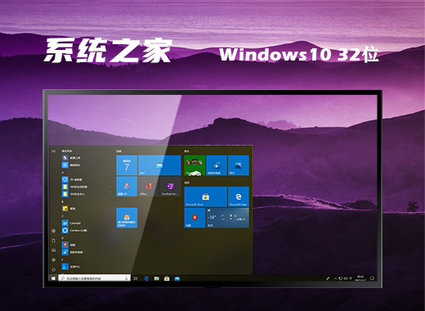Click the Power icon in Start menu
The height and width of the screenshot is (311, 425).
(53, 269)
